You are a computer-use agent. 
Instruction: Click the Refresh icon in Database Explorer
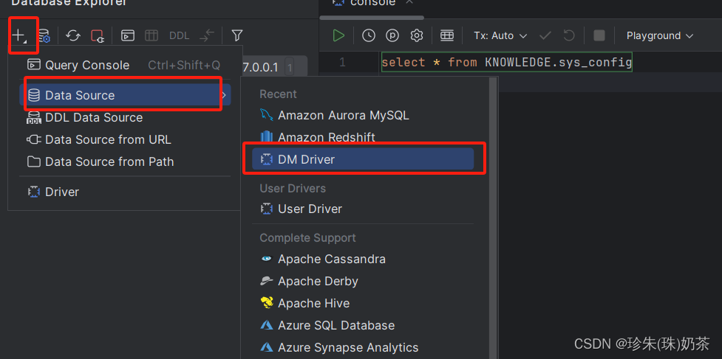pyautogui.click(x=72, y=35)
